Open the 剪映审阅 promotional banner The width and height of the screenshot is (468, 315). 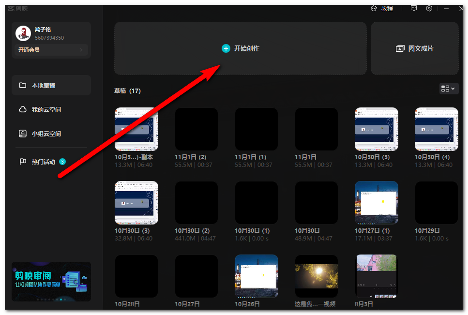tap(51, 280)
